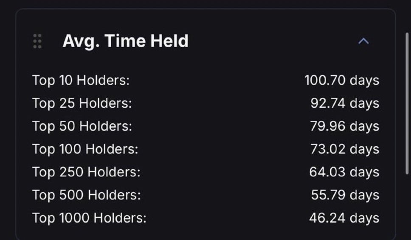Select the Top 1000 Holders label
Image resolution: width=411 pixels, height=240 pixels.
(x=89, y=218)
